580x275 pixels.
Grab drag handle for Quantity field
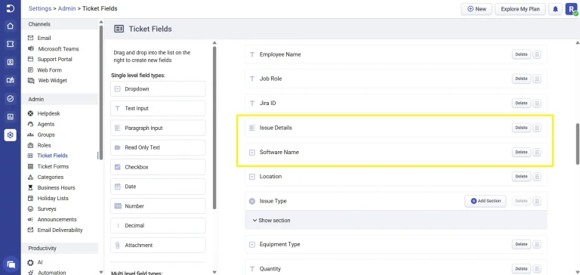pyautogui.click(x=537, y=269)
